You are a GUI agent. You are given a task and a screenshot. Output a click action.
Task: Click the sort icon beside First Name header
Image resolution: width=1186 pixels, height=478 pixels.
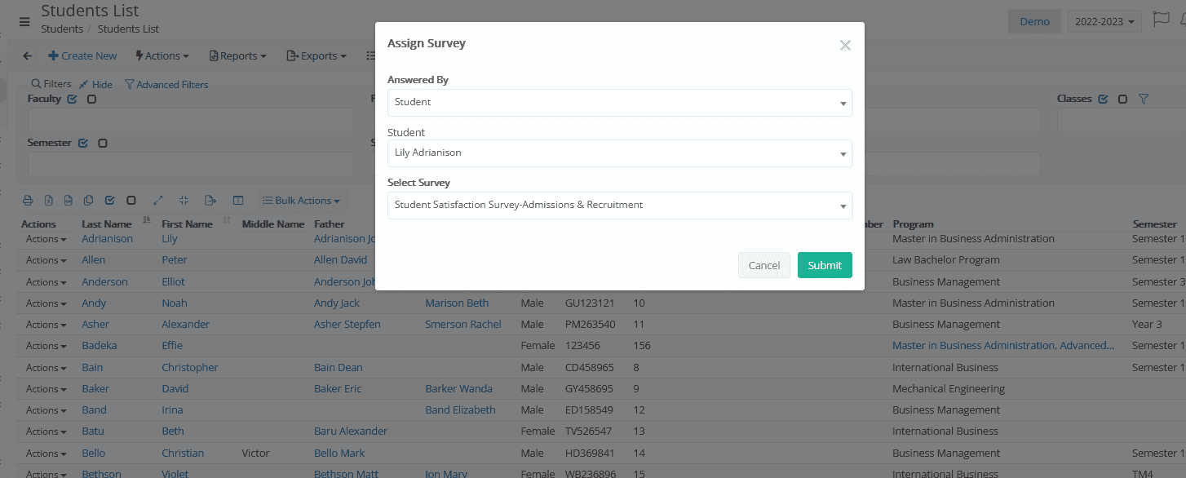(x=227, y=220)
